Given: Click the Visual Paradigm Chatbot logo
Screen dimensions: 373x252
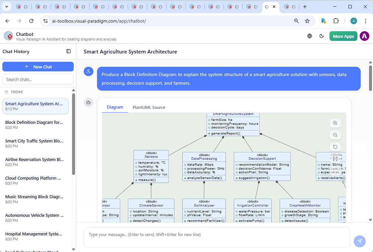Looking at the screenshot, I should tap(8, 36).
